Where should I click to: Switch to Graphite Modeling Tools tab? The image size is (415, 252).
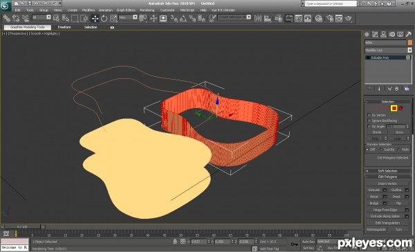tap(28, 27)
